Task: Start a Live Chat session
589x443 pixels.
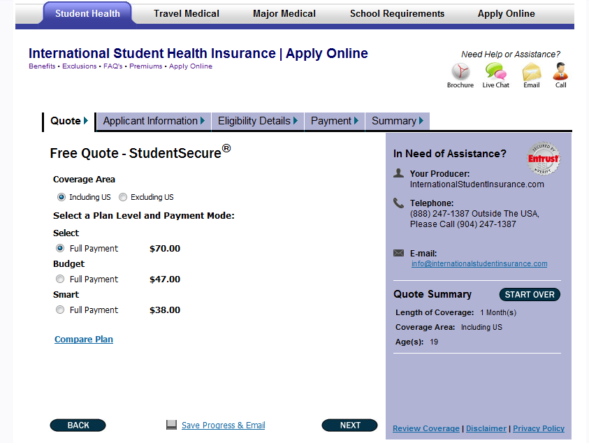Action: click(495, 71)
